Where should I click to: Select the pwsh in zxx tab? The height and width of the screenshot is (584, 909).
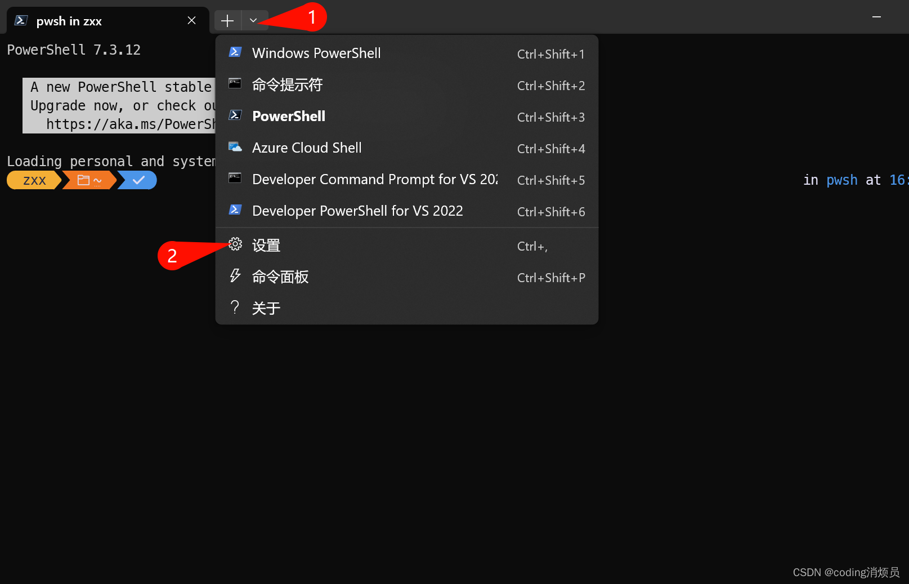click(108, 21)
